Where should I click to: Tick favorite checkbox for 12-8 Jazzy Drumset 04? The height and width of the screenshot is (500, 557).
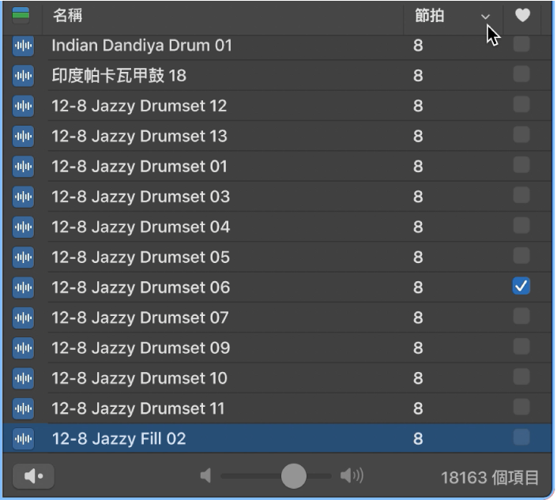pyautogui.click(x=521, y=225)
